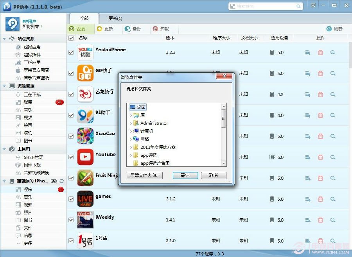Click the iWeekly app thumbnail

pos(85,220)
